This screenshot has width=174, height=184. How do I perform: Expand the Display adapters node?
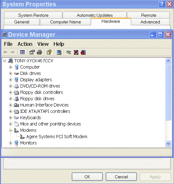coord(10,80)
